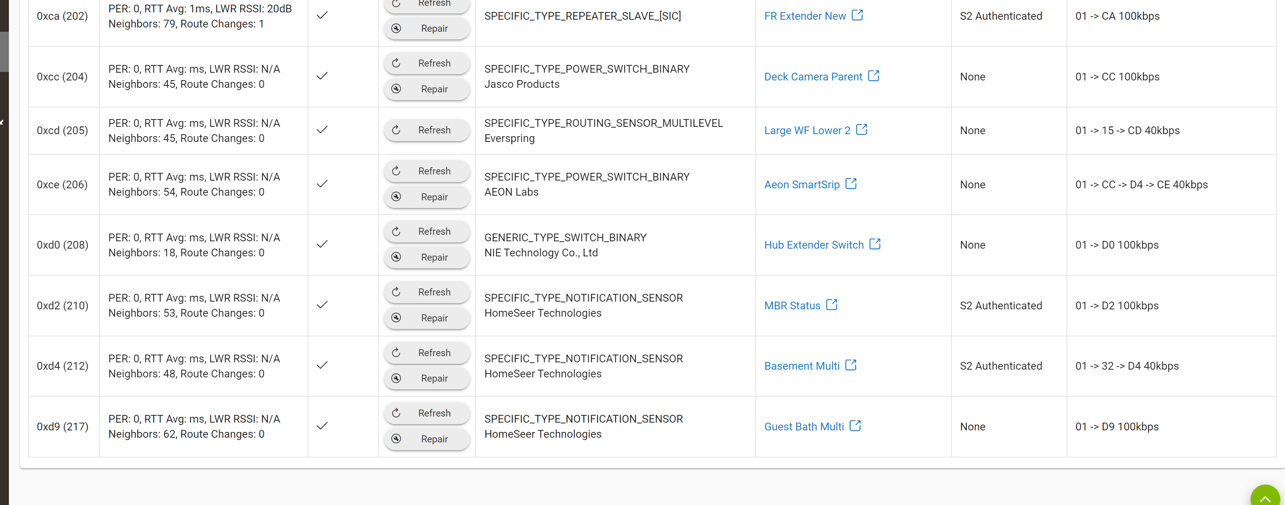1285x505 pixels.
Task: Refresh node 0xd9 (217)
Action: coord(427,413)
